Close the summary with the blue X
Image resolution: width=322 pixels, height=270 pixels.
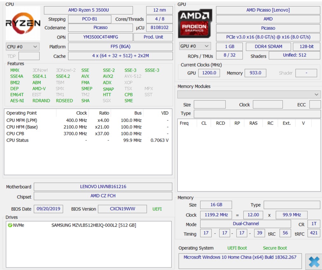[313, 261]
